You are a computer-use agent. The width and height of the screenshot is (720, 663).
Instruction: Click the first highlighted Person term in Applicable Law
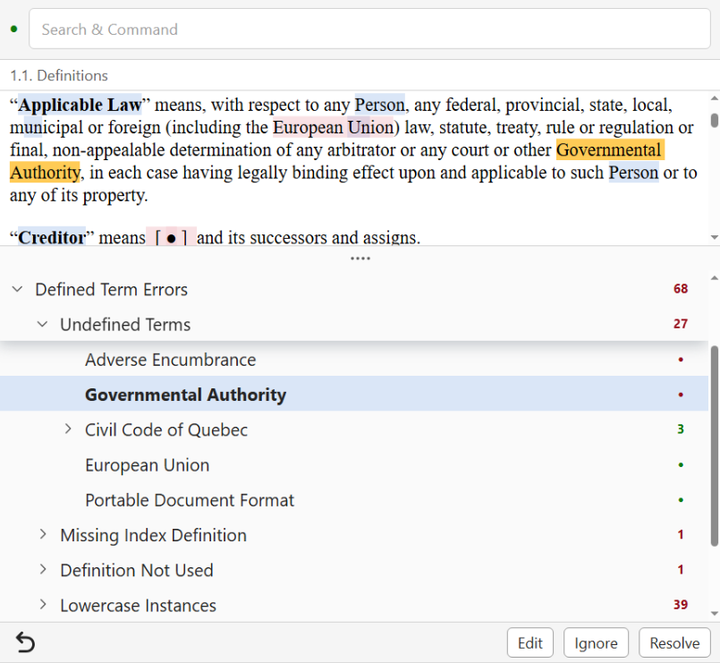pos(380,105)
